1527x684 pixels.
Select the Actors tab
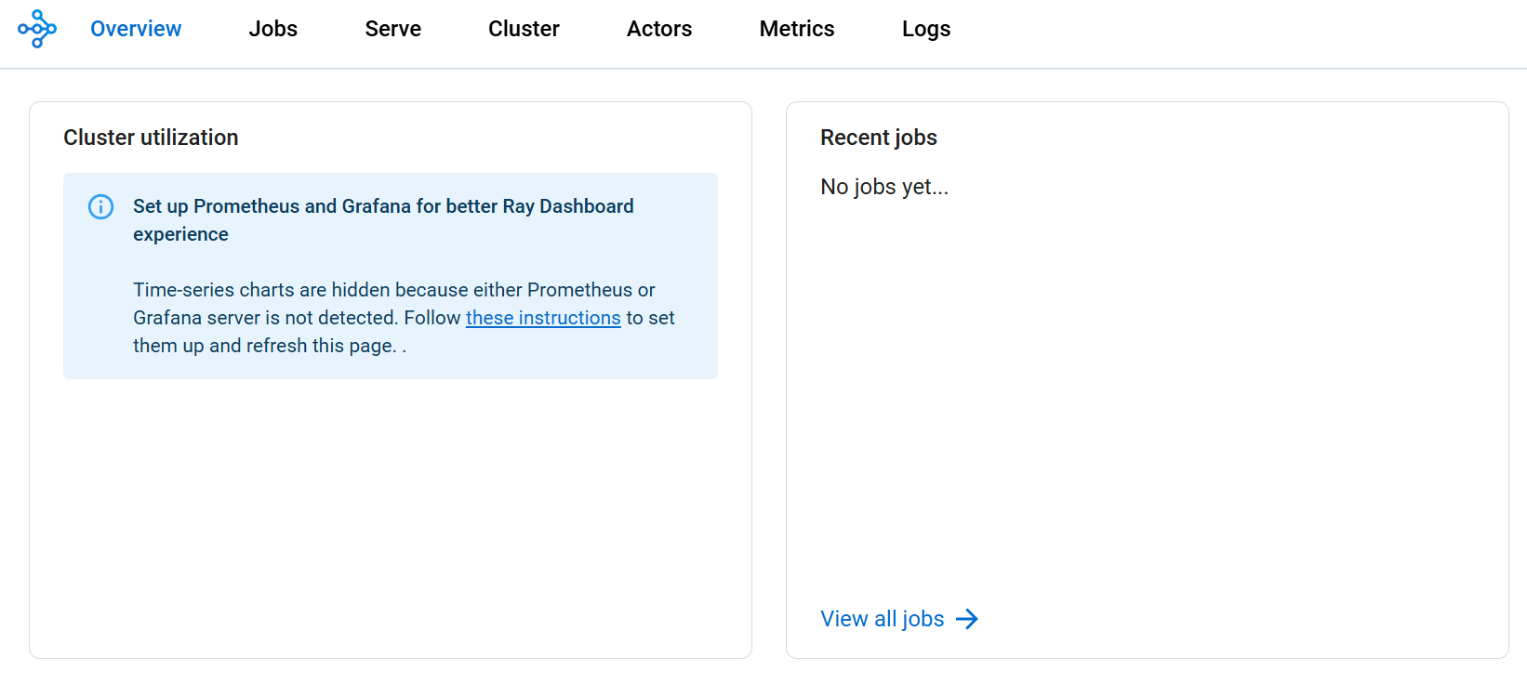(x=658, y=29)
